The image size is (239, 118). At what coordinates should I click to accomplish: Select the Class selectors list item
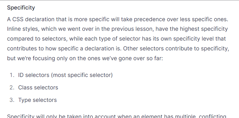[x=38, y=88]
